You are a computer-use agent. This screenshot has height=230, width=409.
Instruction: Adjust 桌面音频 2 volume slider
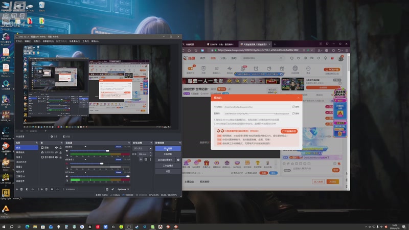(x=100, y=164)
